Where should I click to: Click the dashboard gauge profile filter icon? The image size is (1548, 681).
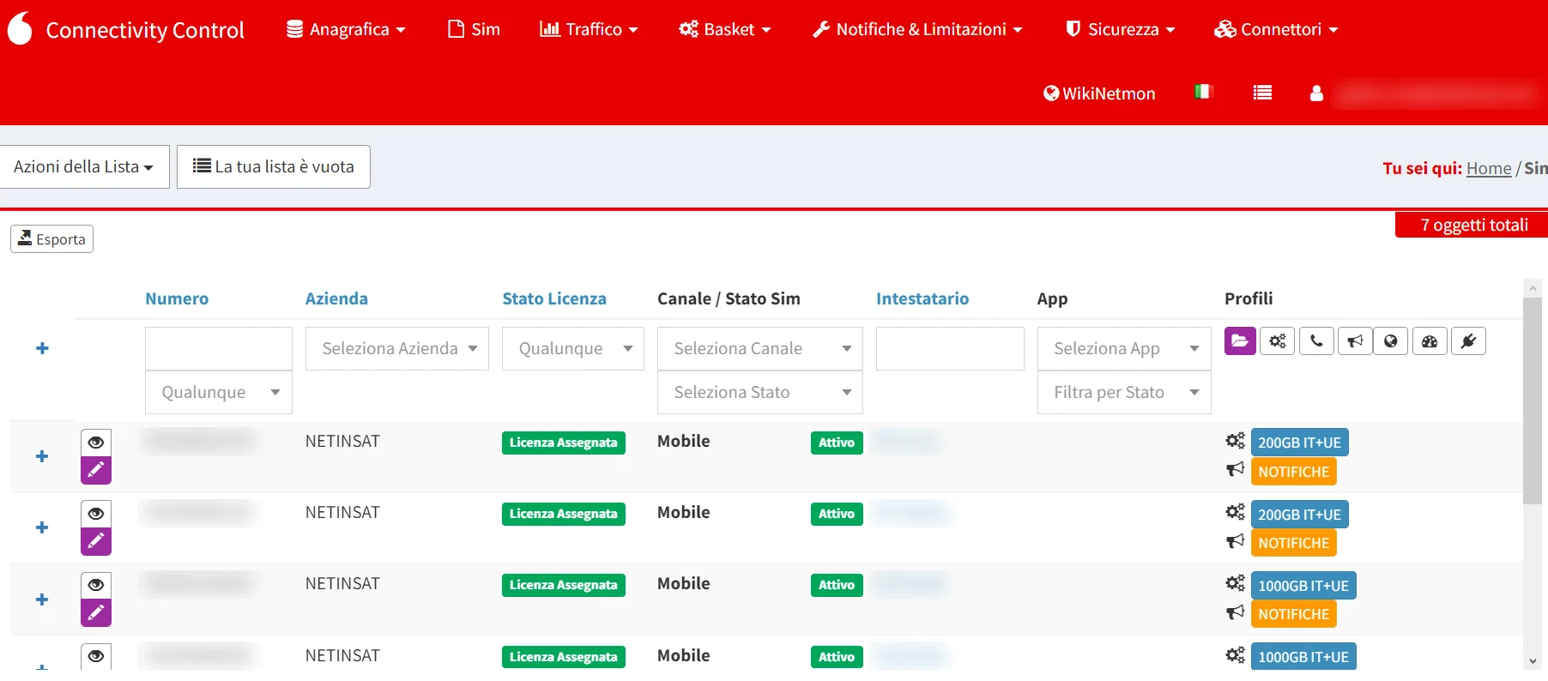(1430, 340)
